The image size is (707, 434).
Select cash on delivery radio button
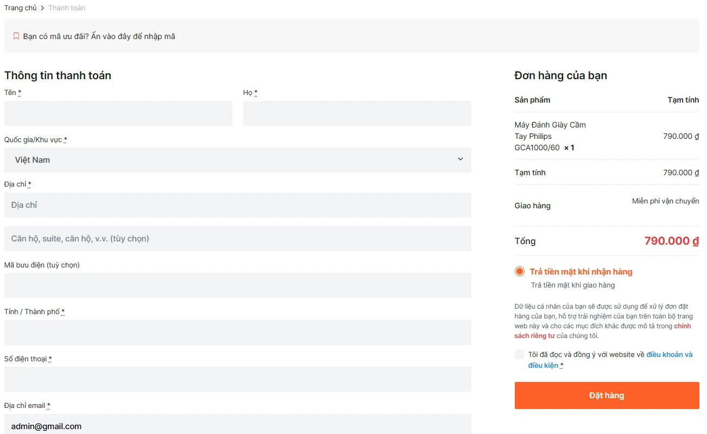(520, 272)
